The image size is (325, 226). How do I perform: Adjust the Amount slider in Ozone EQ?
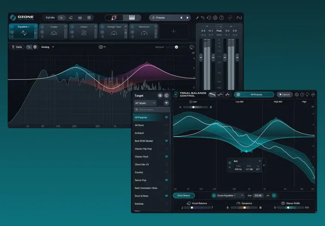pyautogui.click(x=176, y=47)
